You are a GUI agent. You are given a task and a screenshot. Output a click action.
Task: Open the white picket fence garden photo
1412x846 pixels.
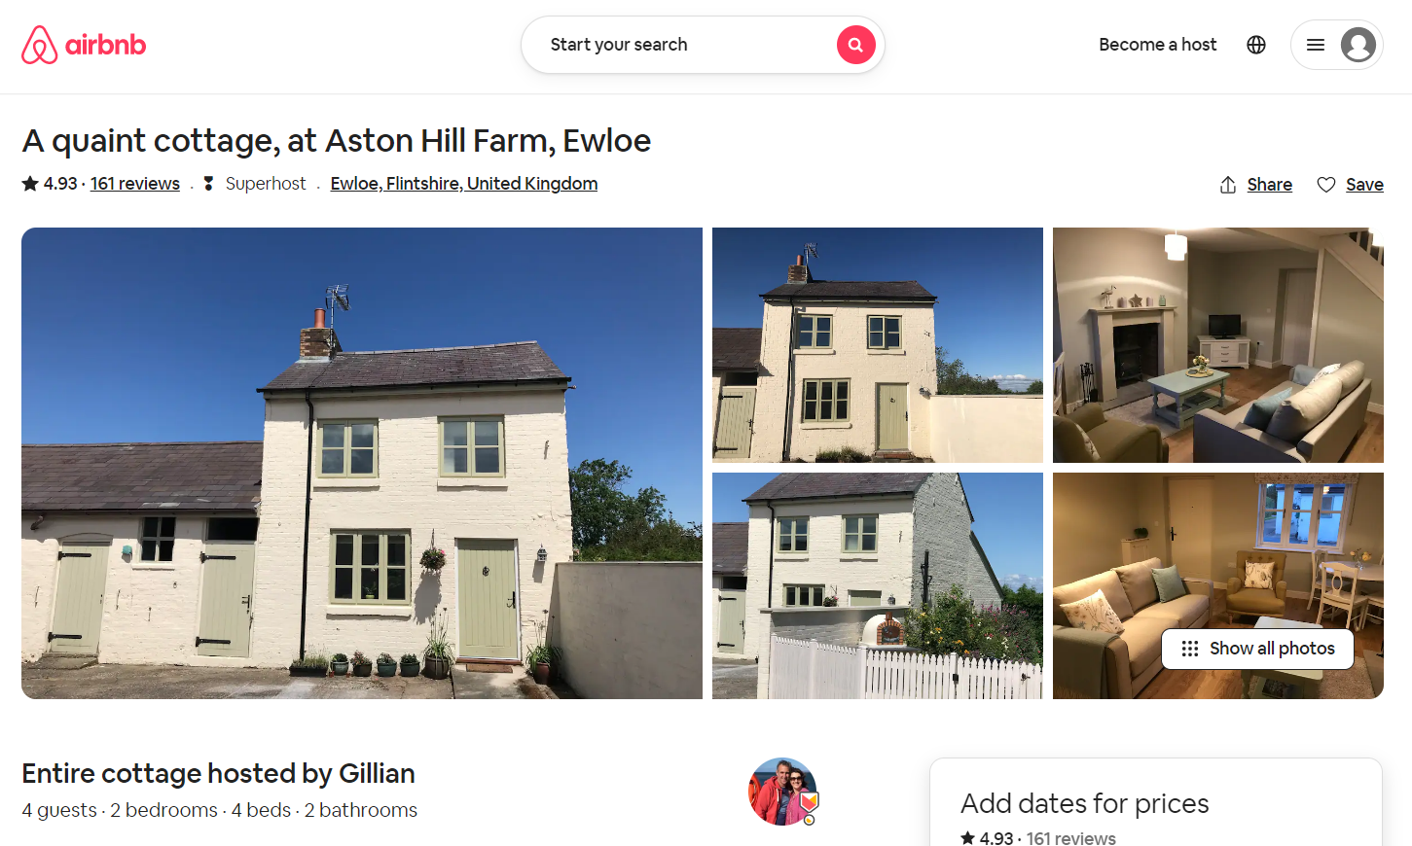tap(878, 586)
